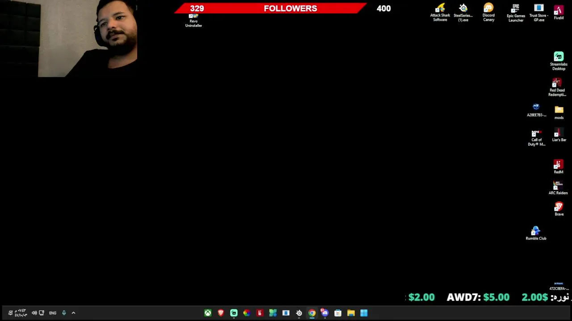Select the Epic Games Launcher desktop icon
Screen dimensions: 572x321
[516, 12]
